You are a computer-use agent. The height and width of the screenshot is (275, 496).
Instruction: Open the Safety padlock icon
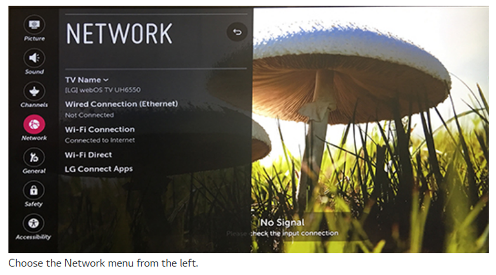coord(34,190)
